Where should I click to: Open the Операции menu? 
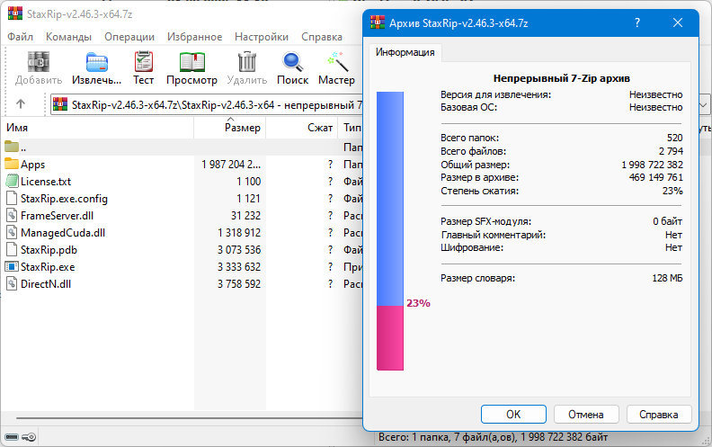(129, 37)
